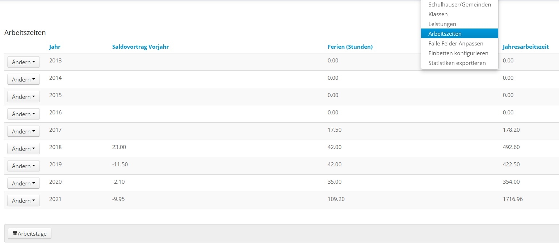Open the Ändern dropdown for year 2019
The image size is (559, 245).
point(24,166)
